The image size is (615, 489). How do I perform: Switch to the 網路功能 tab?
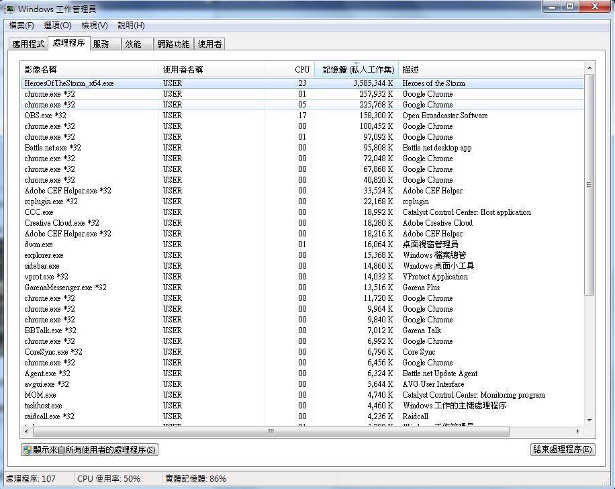173,44
